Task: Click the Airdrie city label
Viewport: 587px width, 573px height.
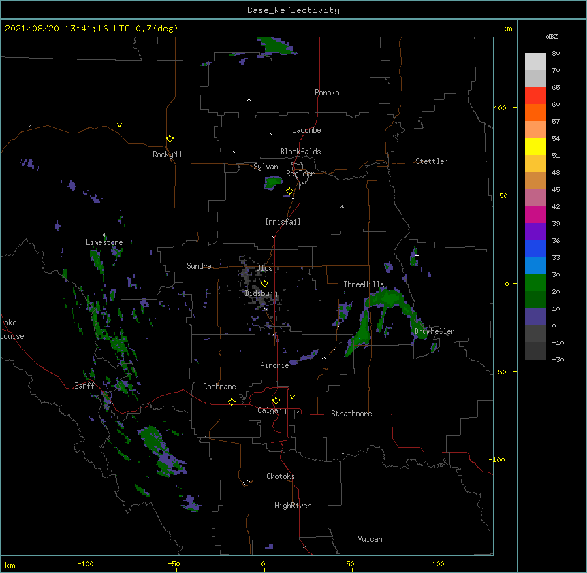Action: (x=275, y=365)
